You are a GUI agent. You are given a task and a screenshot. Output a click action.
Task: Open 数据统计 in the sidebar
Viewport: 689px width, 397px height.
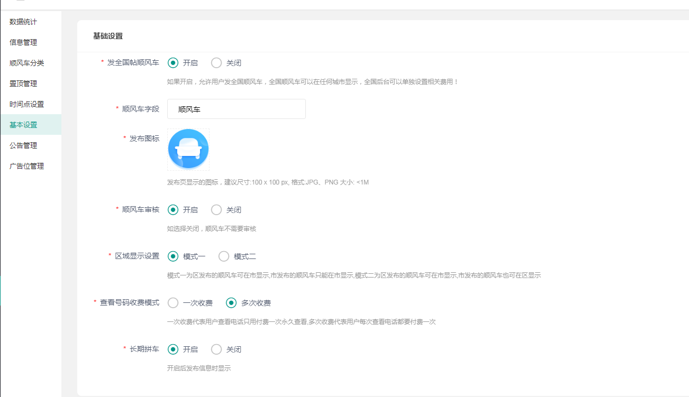(x=23, y=22)
